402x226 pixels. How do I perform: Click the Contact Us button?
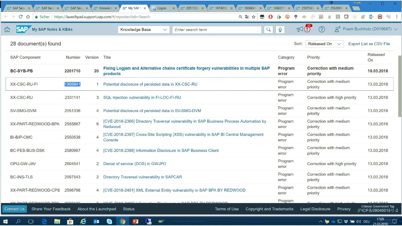(14, 209)
